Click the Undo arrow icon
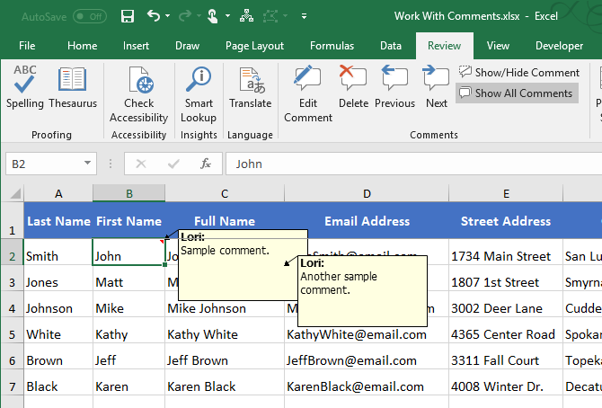The height and width of the screenshot is (408, 602). (153, 16)
